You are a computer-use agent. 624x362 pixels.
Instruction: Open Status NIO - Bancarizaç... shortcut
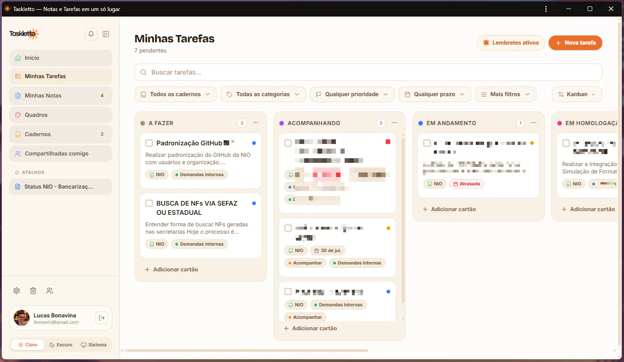pyautogui.click(x=61, y=187)
